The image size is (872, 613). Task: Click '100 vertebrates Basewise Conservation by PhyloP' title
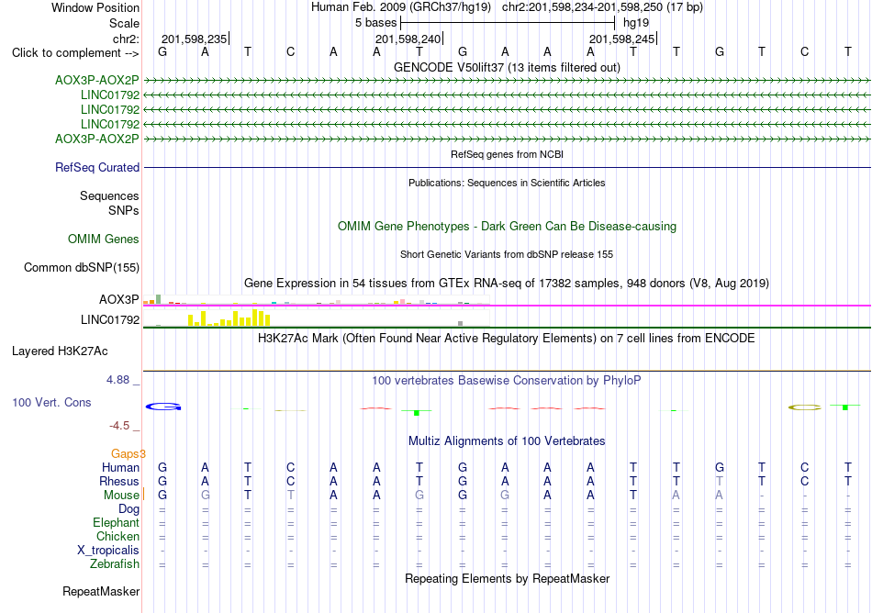pos(507,381)
